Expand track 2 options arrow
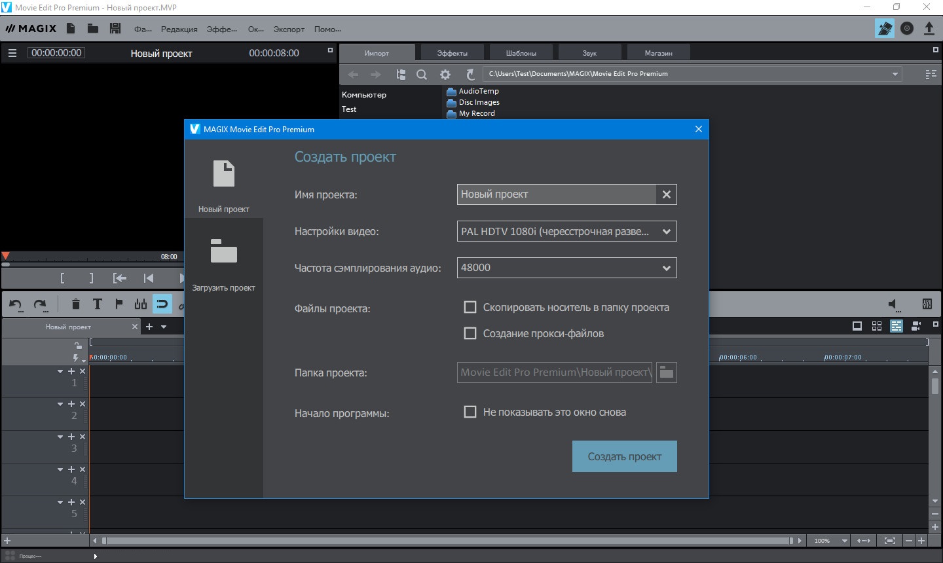This screenshot has height=563, width=943. tap(60, 404)
